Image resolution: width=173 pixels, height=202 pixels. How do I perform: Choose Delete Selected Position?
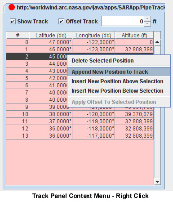click(119, 61)
